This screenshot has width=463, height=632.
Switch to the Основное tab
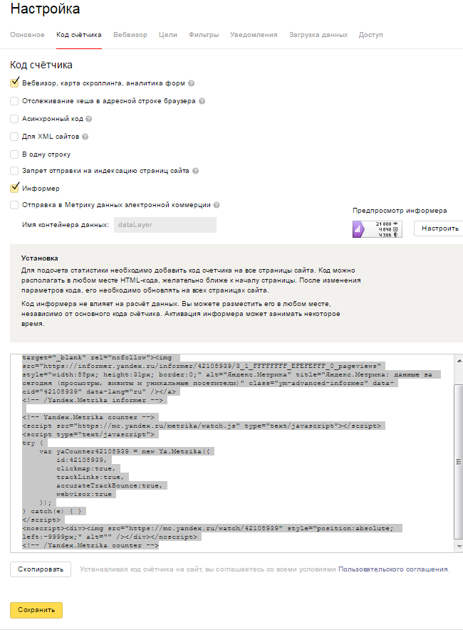[x=27, y=35]
